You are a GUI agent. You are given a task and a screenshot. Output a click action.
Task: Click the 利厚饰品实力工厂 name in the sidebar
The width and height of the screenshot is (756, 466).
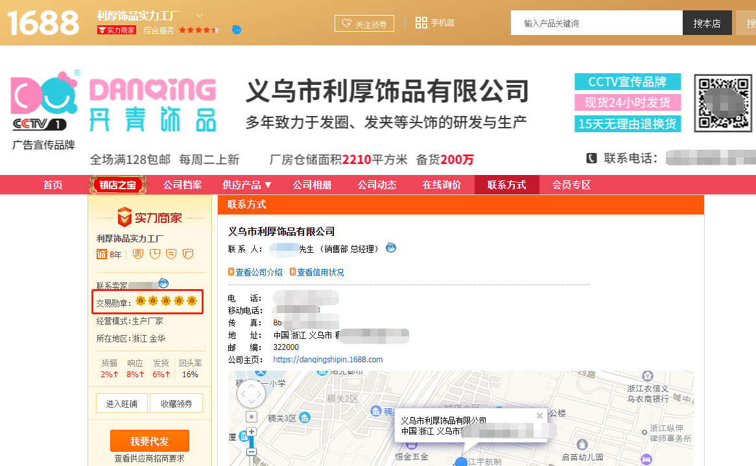tap(130, 239)
